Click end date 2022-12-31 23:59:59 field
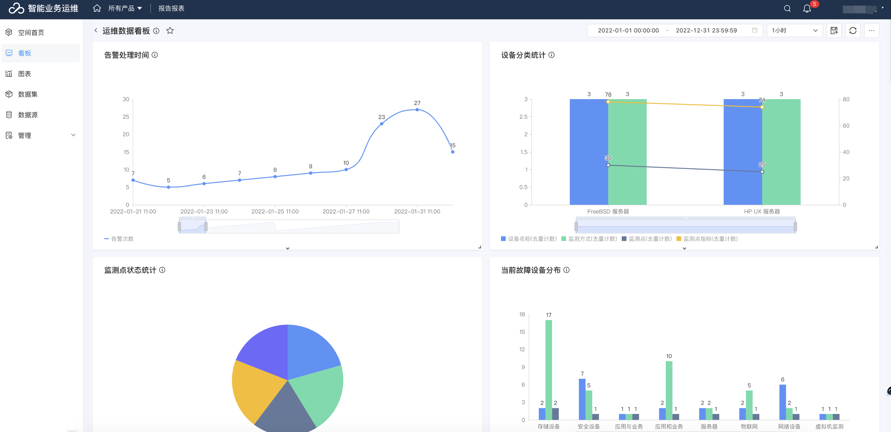Image resolution: width=891 pixels, height=432 pixels. pos(706,31)
